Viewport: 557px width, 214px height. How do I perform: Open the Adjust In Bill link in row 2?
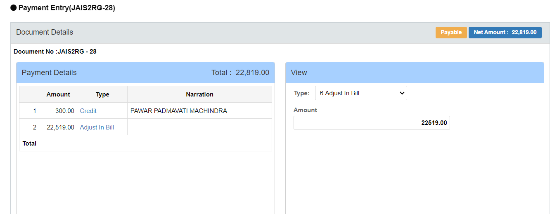tap(97, 127)
